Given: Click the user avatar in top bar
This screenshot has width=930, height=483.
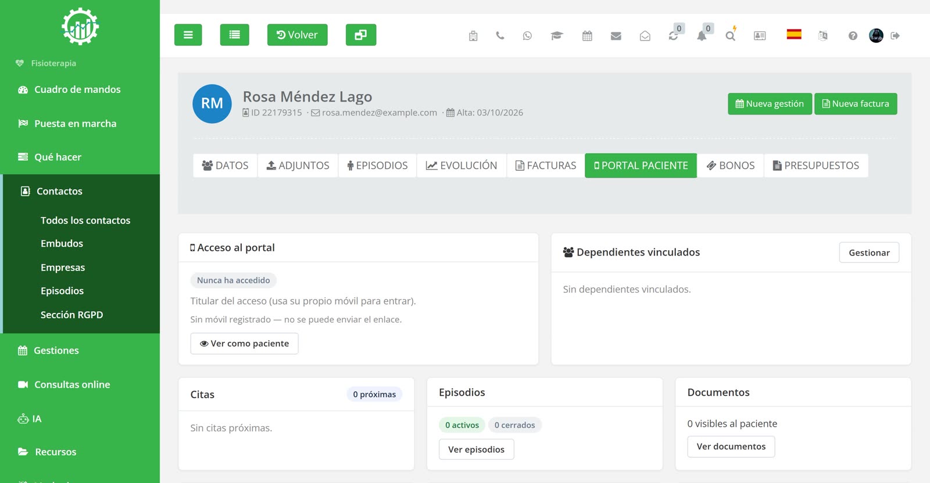Looking at the screenshot, I should click(876, 35).
